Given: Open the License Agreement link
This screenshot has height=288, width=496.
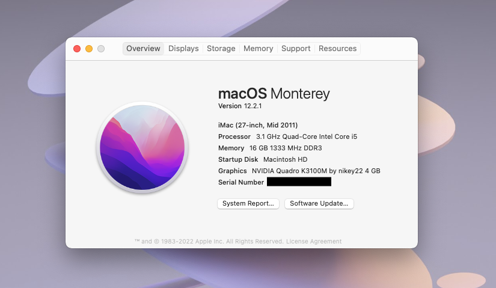Looking at the screenshot, I should (314, 241).
